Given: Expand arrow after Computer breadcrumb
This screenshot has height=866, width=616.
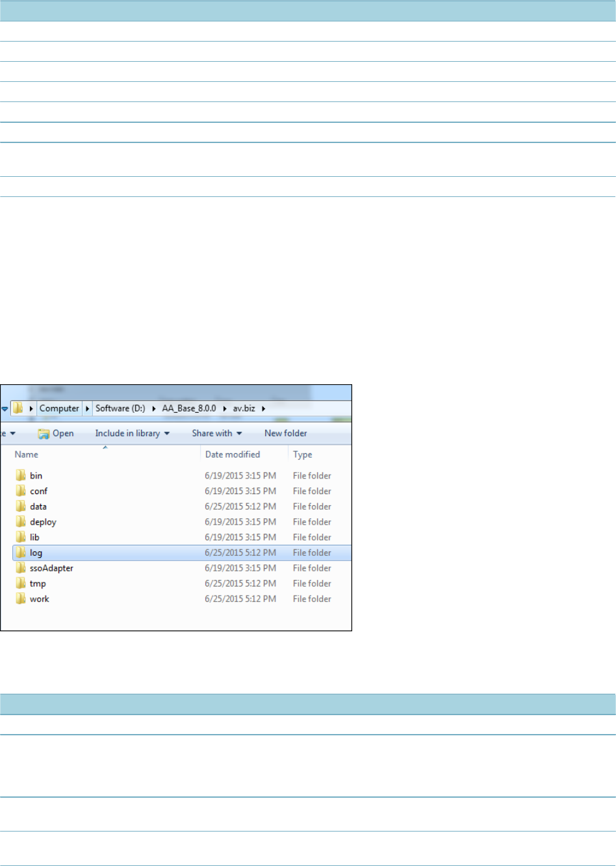Looking at the screenshot, I should [88, 408].
